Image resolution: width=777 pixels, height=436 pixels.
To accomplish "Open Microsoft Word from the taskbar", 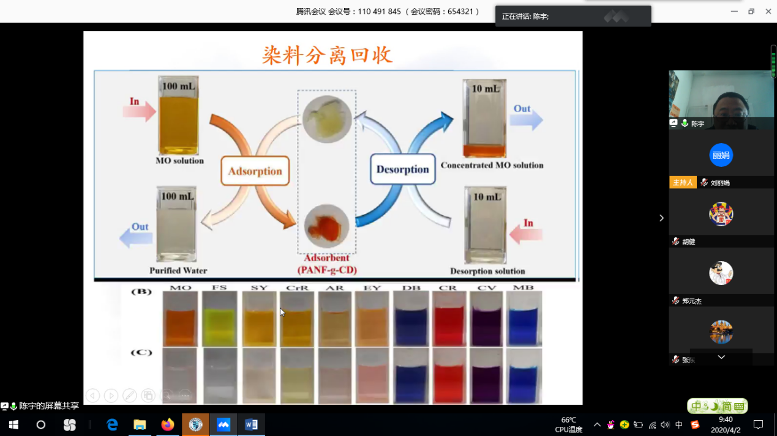I will [x=251, y=424].
